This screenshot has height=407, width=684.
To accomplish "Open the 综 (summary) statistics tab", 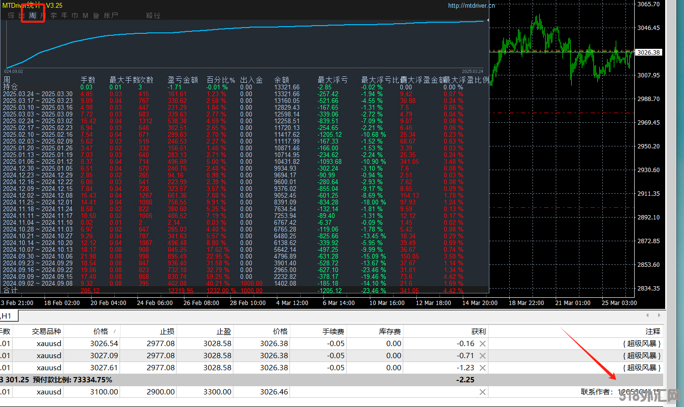I will click(x=11, y=15).
